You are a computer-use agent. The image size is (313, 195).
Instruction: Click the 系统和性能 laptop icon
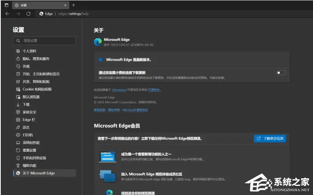point(18,142)
